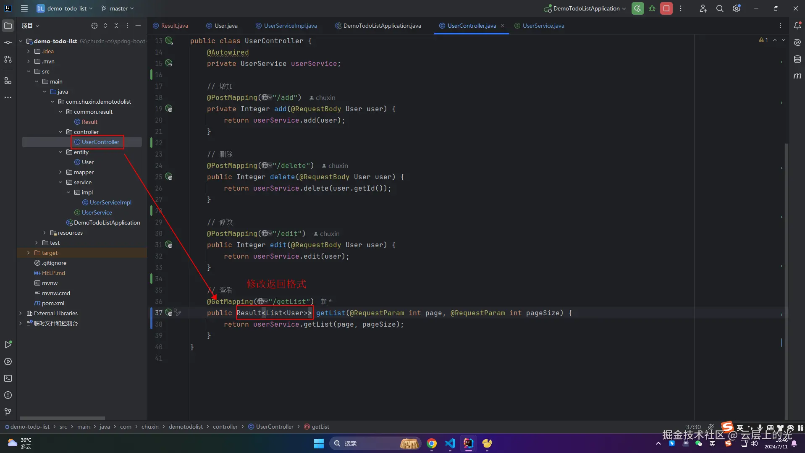Select pom.xml in project tree
The width and height of the screenshot is (805, 453).
(49, 303)
